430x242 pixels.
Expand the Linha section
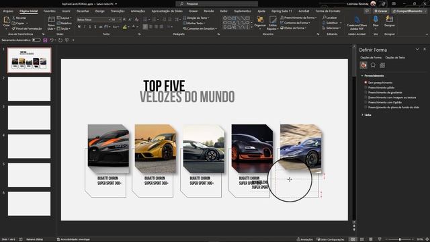[x=366, y=115]
